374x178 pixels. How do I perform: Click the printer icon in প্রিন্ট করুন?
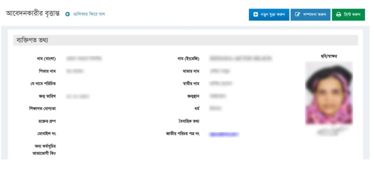(x=339, y=15)
